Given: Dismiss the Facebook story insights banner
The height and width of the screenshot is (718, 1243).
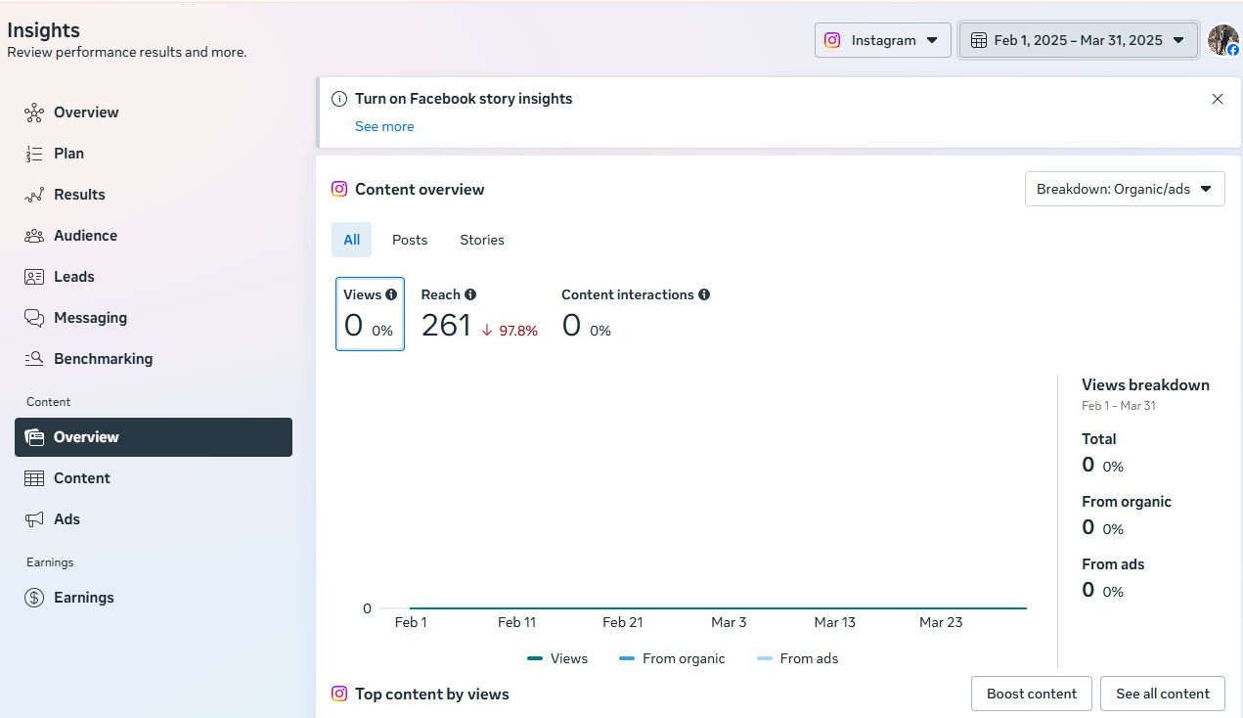Looking at the screenshot, I should 1217,99.
